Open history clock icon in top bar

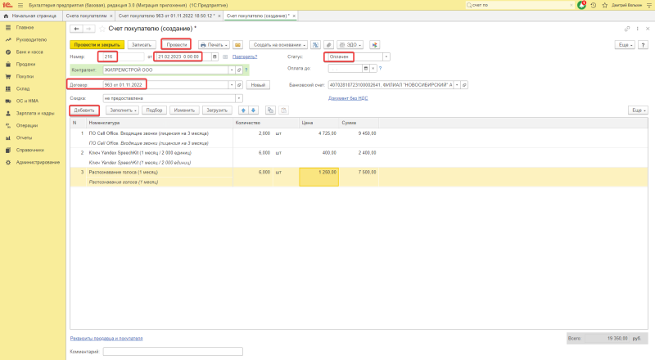pos(593,5)
